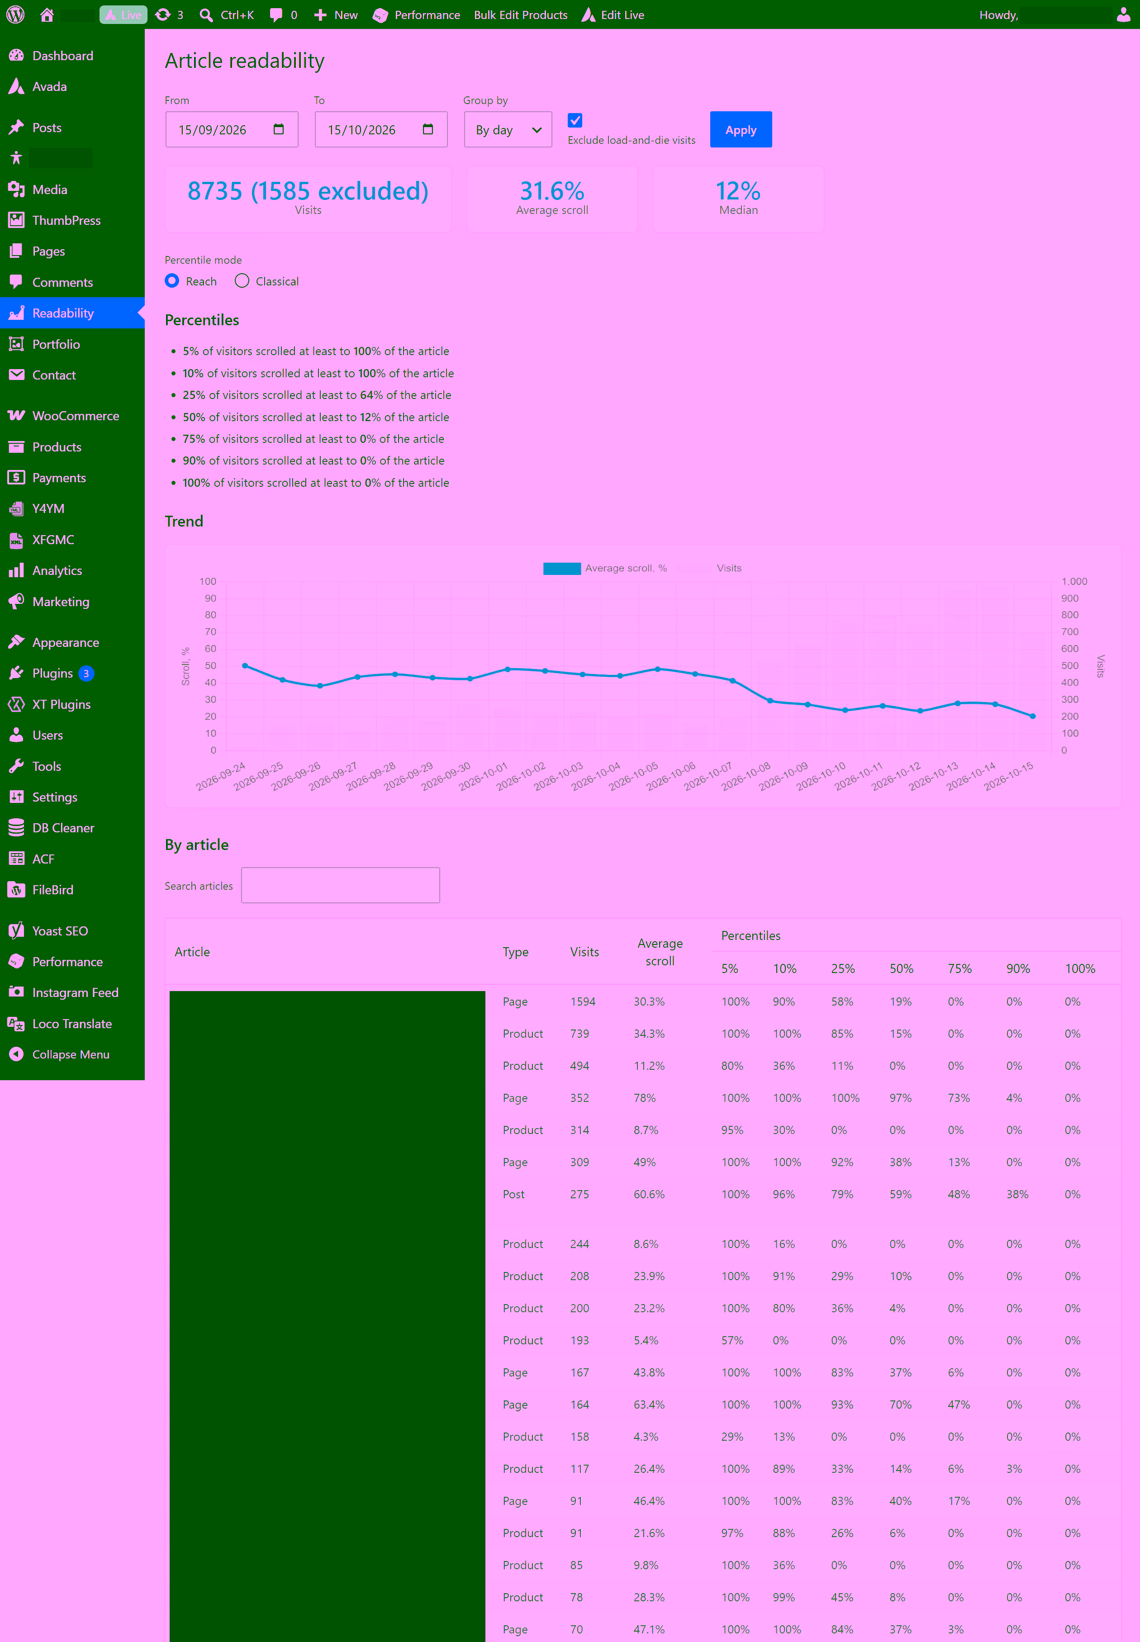Toggle the Visits legend swatch

tap(693, 568)
